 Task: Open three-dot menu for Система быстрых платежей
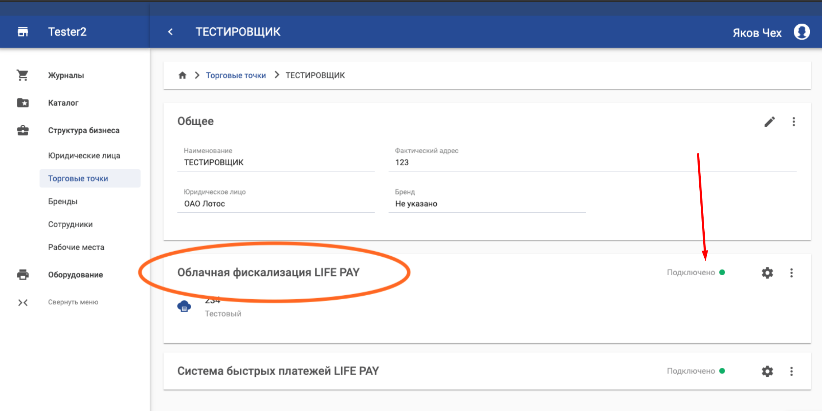pyautogui.click(x=792, y=371)
